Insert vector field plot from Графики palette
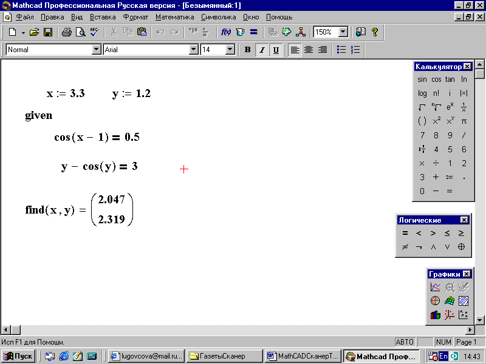This screenshot has width=486, height=364. click(x=464, y=314)
